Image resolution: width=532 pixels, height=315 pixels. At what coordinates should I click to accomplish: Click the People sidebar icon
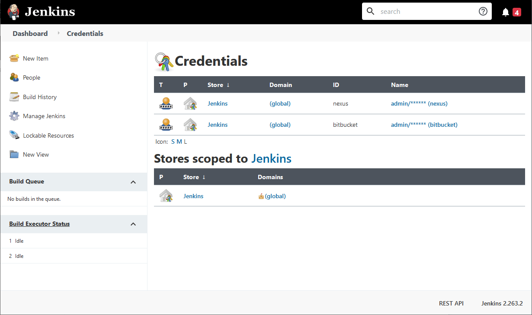14,77
